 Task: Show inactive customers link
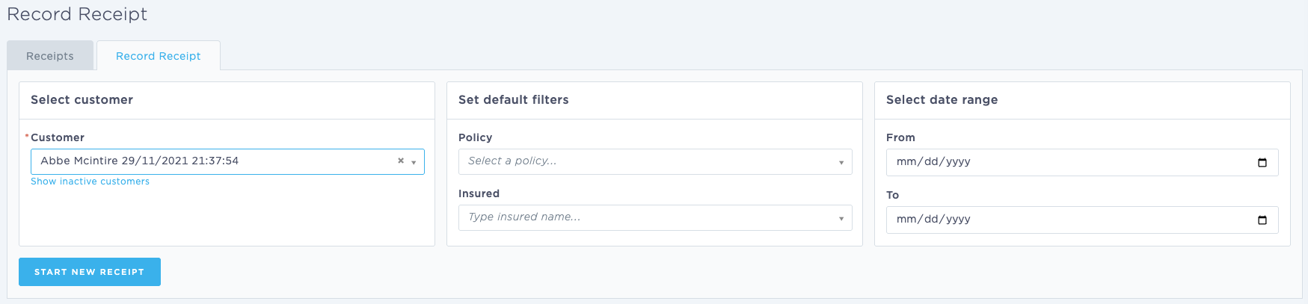90,182
